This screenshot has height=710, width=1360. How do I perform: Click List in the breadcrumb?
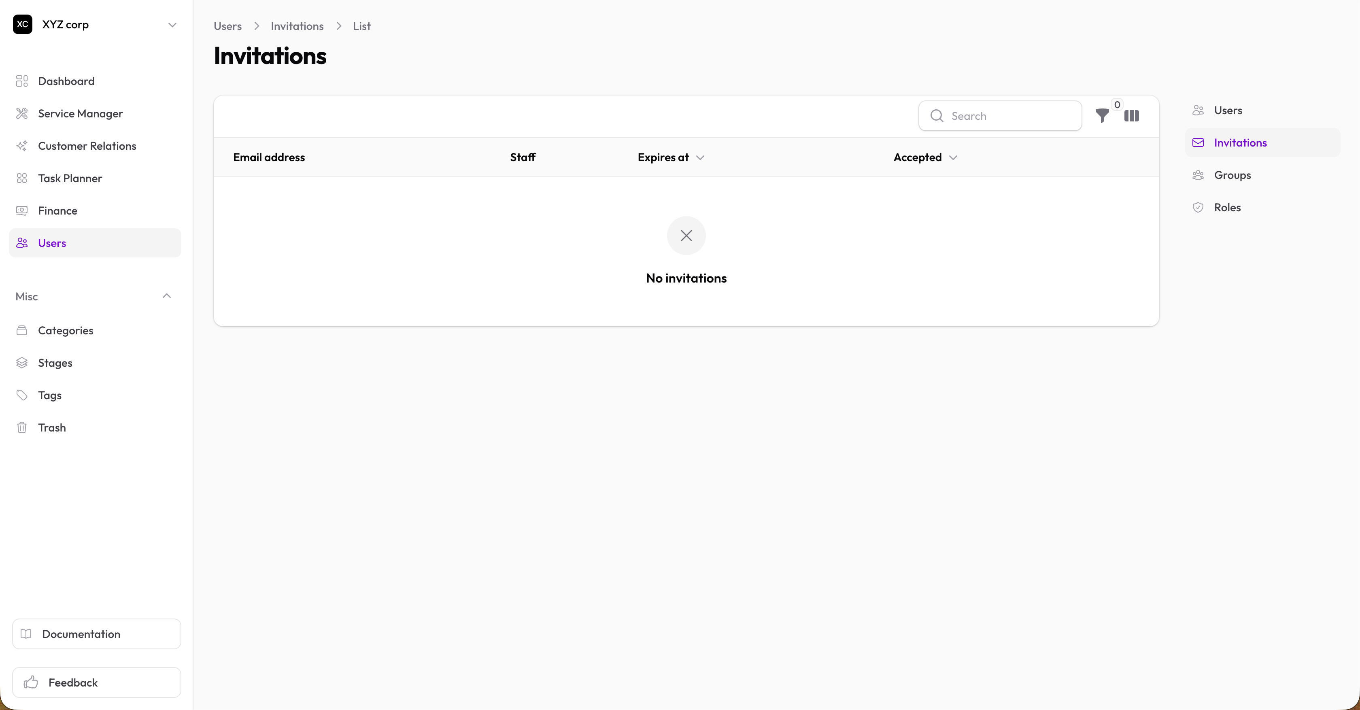click(361, 26)
